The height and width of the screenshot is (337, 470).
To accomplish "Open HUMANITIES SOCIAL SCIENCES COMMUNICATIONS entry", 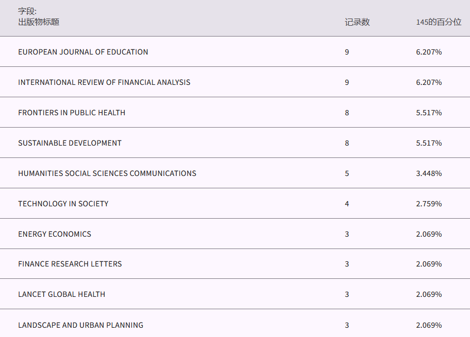I will 107,173.
